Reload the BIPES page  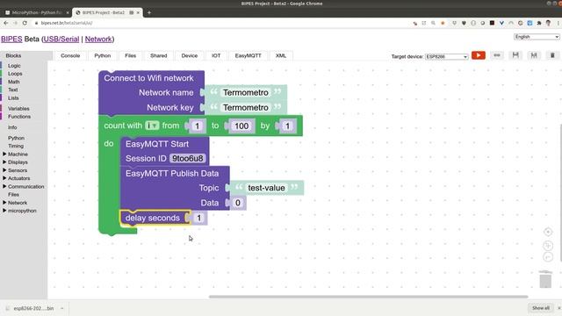pos(25,23)
